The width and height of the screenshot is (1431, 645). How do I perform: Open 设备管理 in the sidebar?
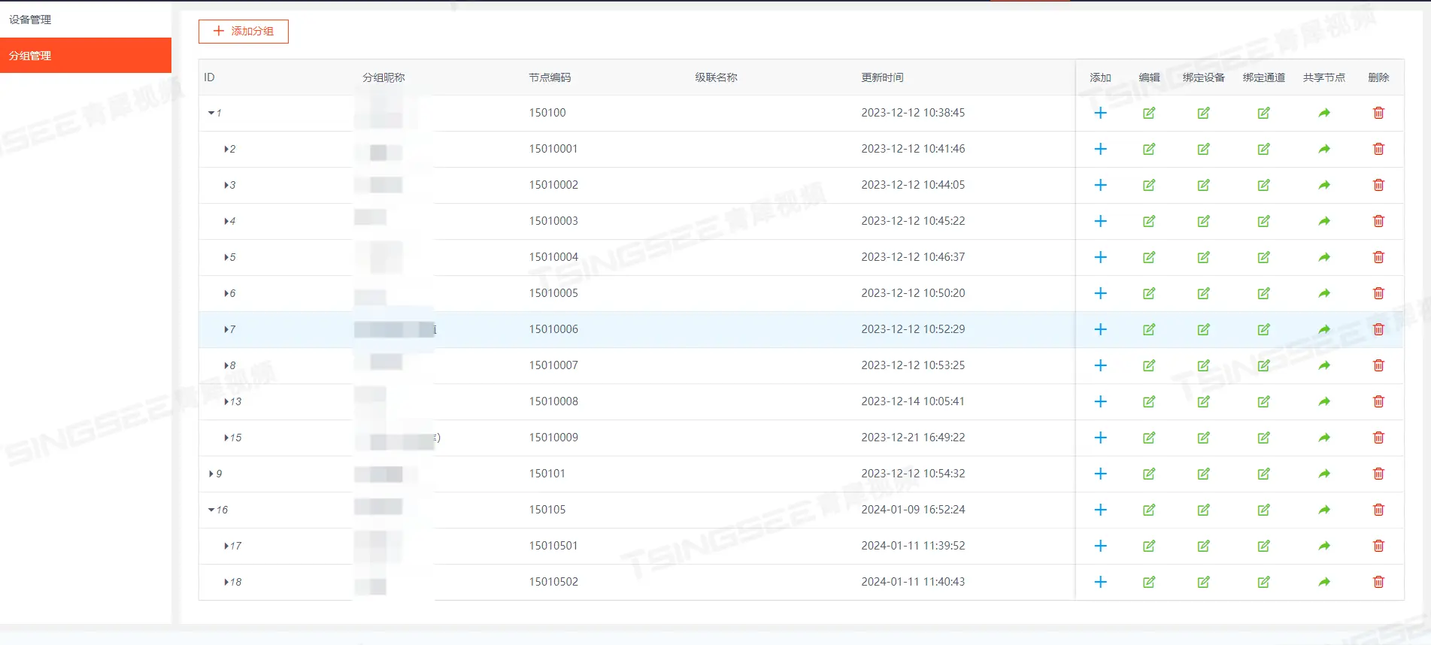30,20
